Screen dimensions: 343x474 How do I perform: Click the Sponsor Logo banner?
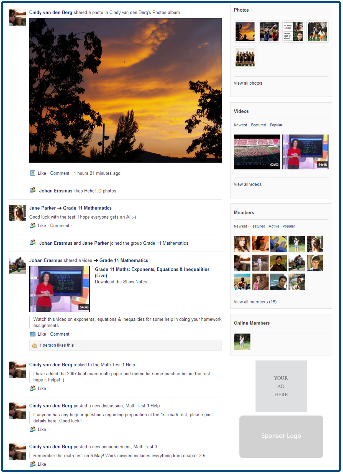click(x=281, y=437)
